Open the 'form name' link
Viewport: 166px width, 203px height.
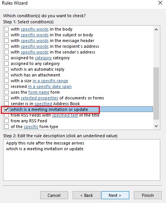tap(39, 92)
